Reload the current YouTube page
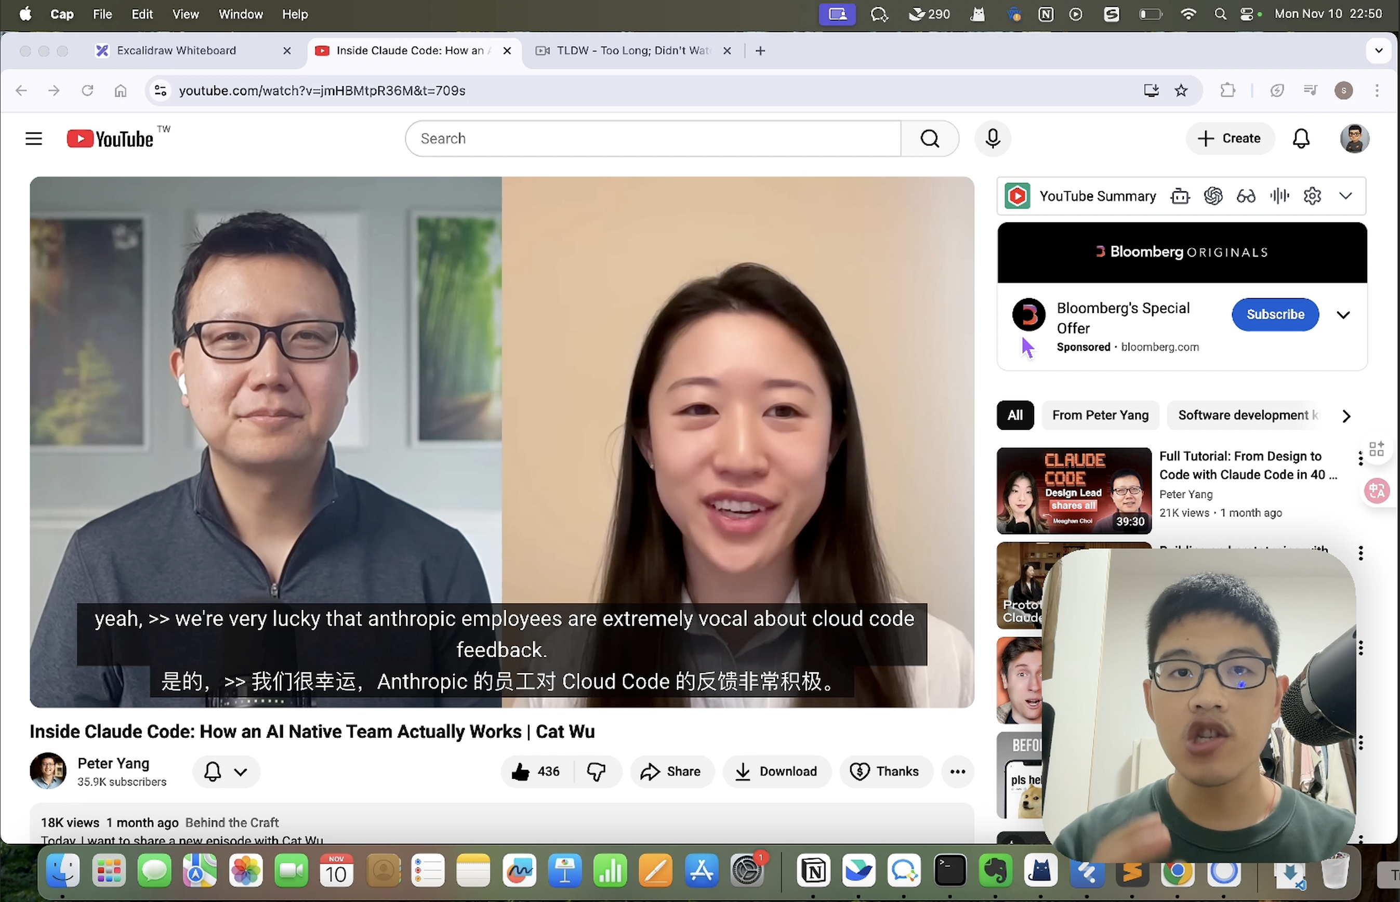Image resolution: width=1400 pixels, height=902 pixels. [x=87, y=90]
